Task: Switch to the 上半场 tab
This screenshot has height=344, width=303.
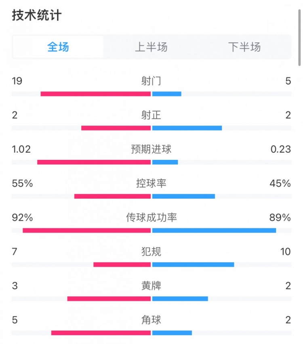Action: [x=151, y=47]
